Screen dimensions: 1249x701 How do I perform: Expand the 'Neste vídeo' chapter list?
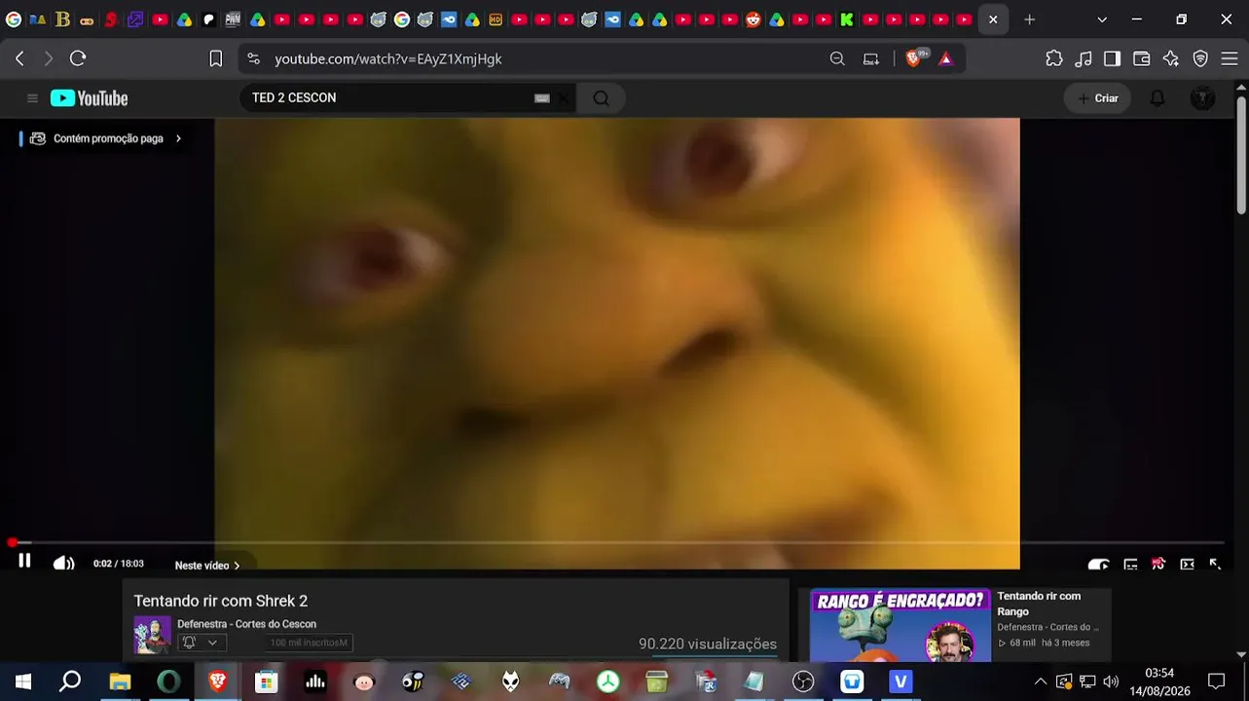[207, 566]
